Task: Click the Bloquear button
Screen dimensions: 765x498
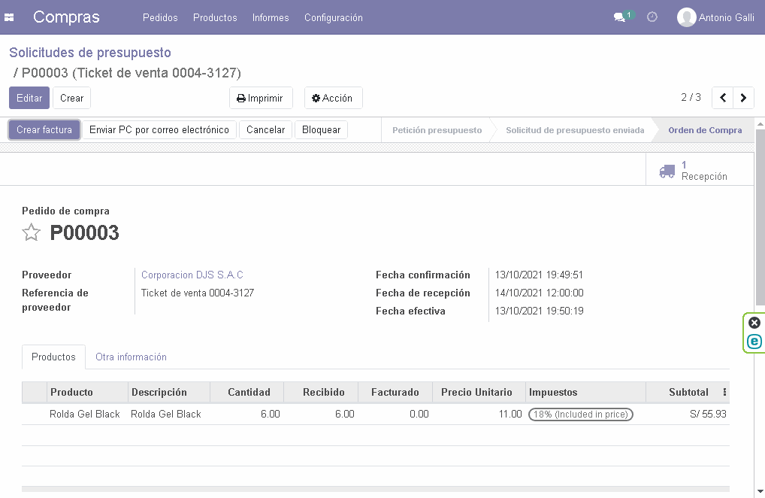Action: click(321, 130)
